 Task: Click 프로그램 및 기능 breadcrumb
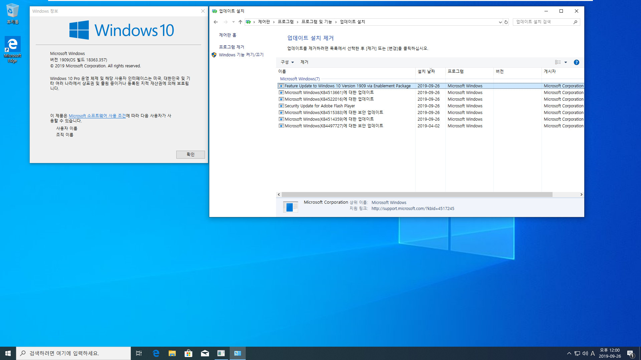pyautogui.click(x=317, y=22)
